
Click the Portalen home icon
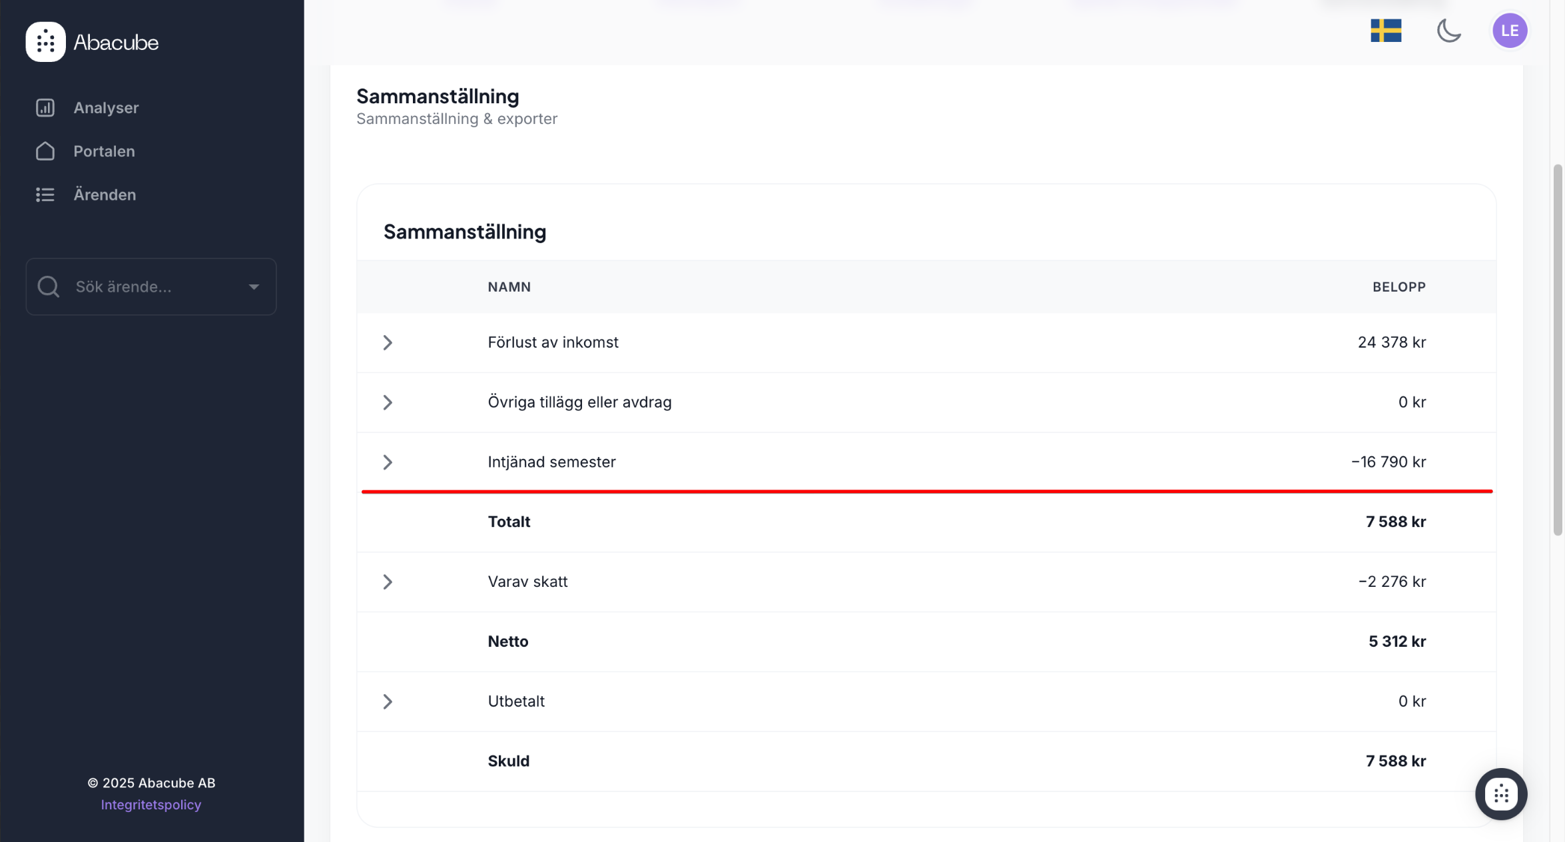pos(45,151)
